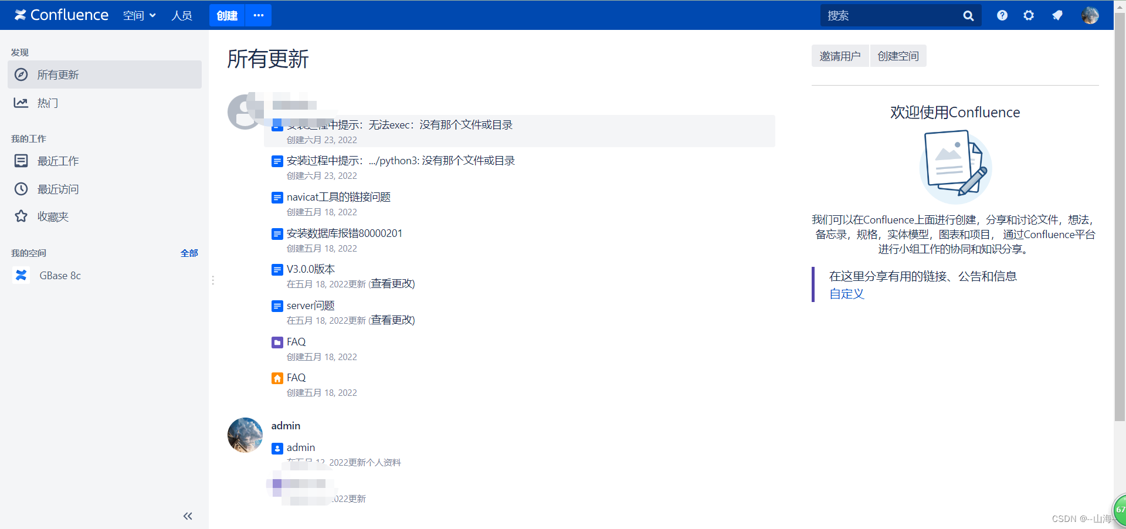This screenshot has width=1126, height=529.
Task: Click the 邀请用户 button
Action: (x=840, y=56)
